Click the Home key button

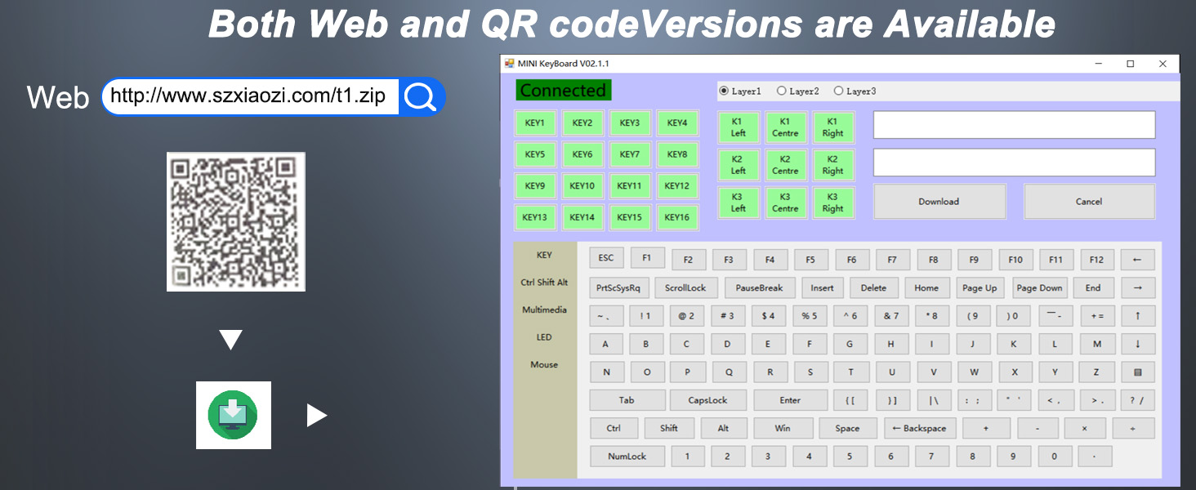(926, 287)
